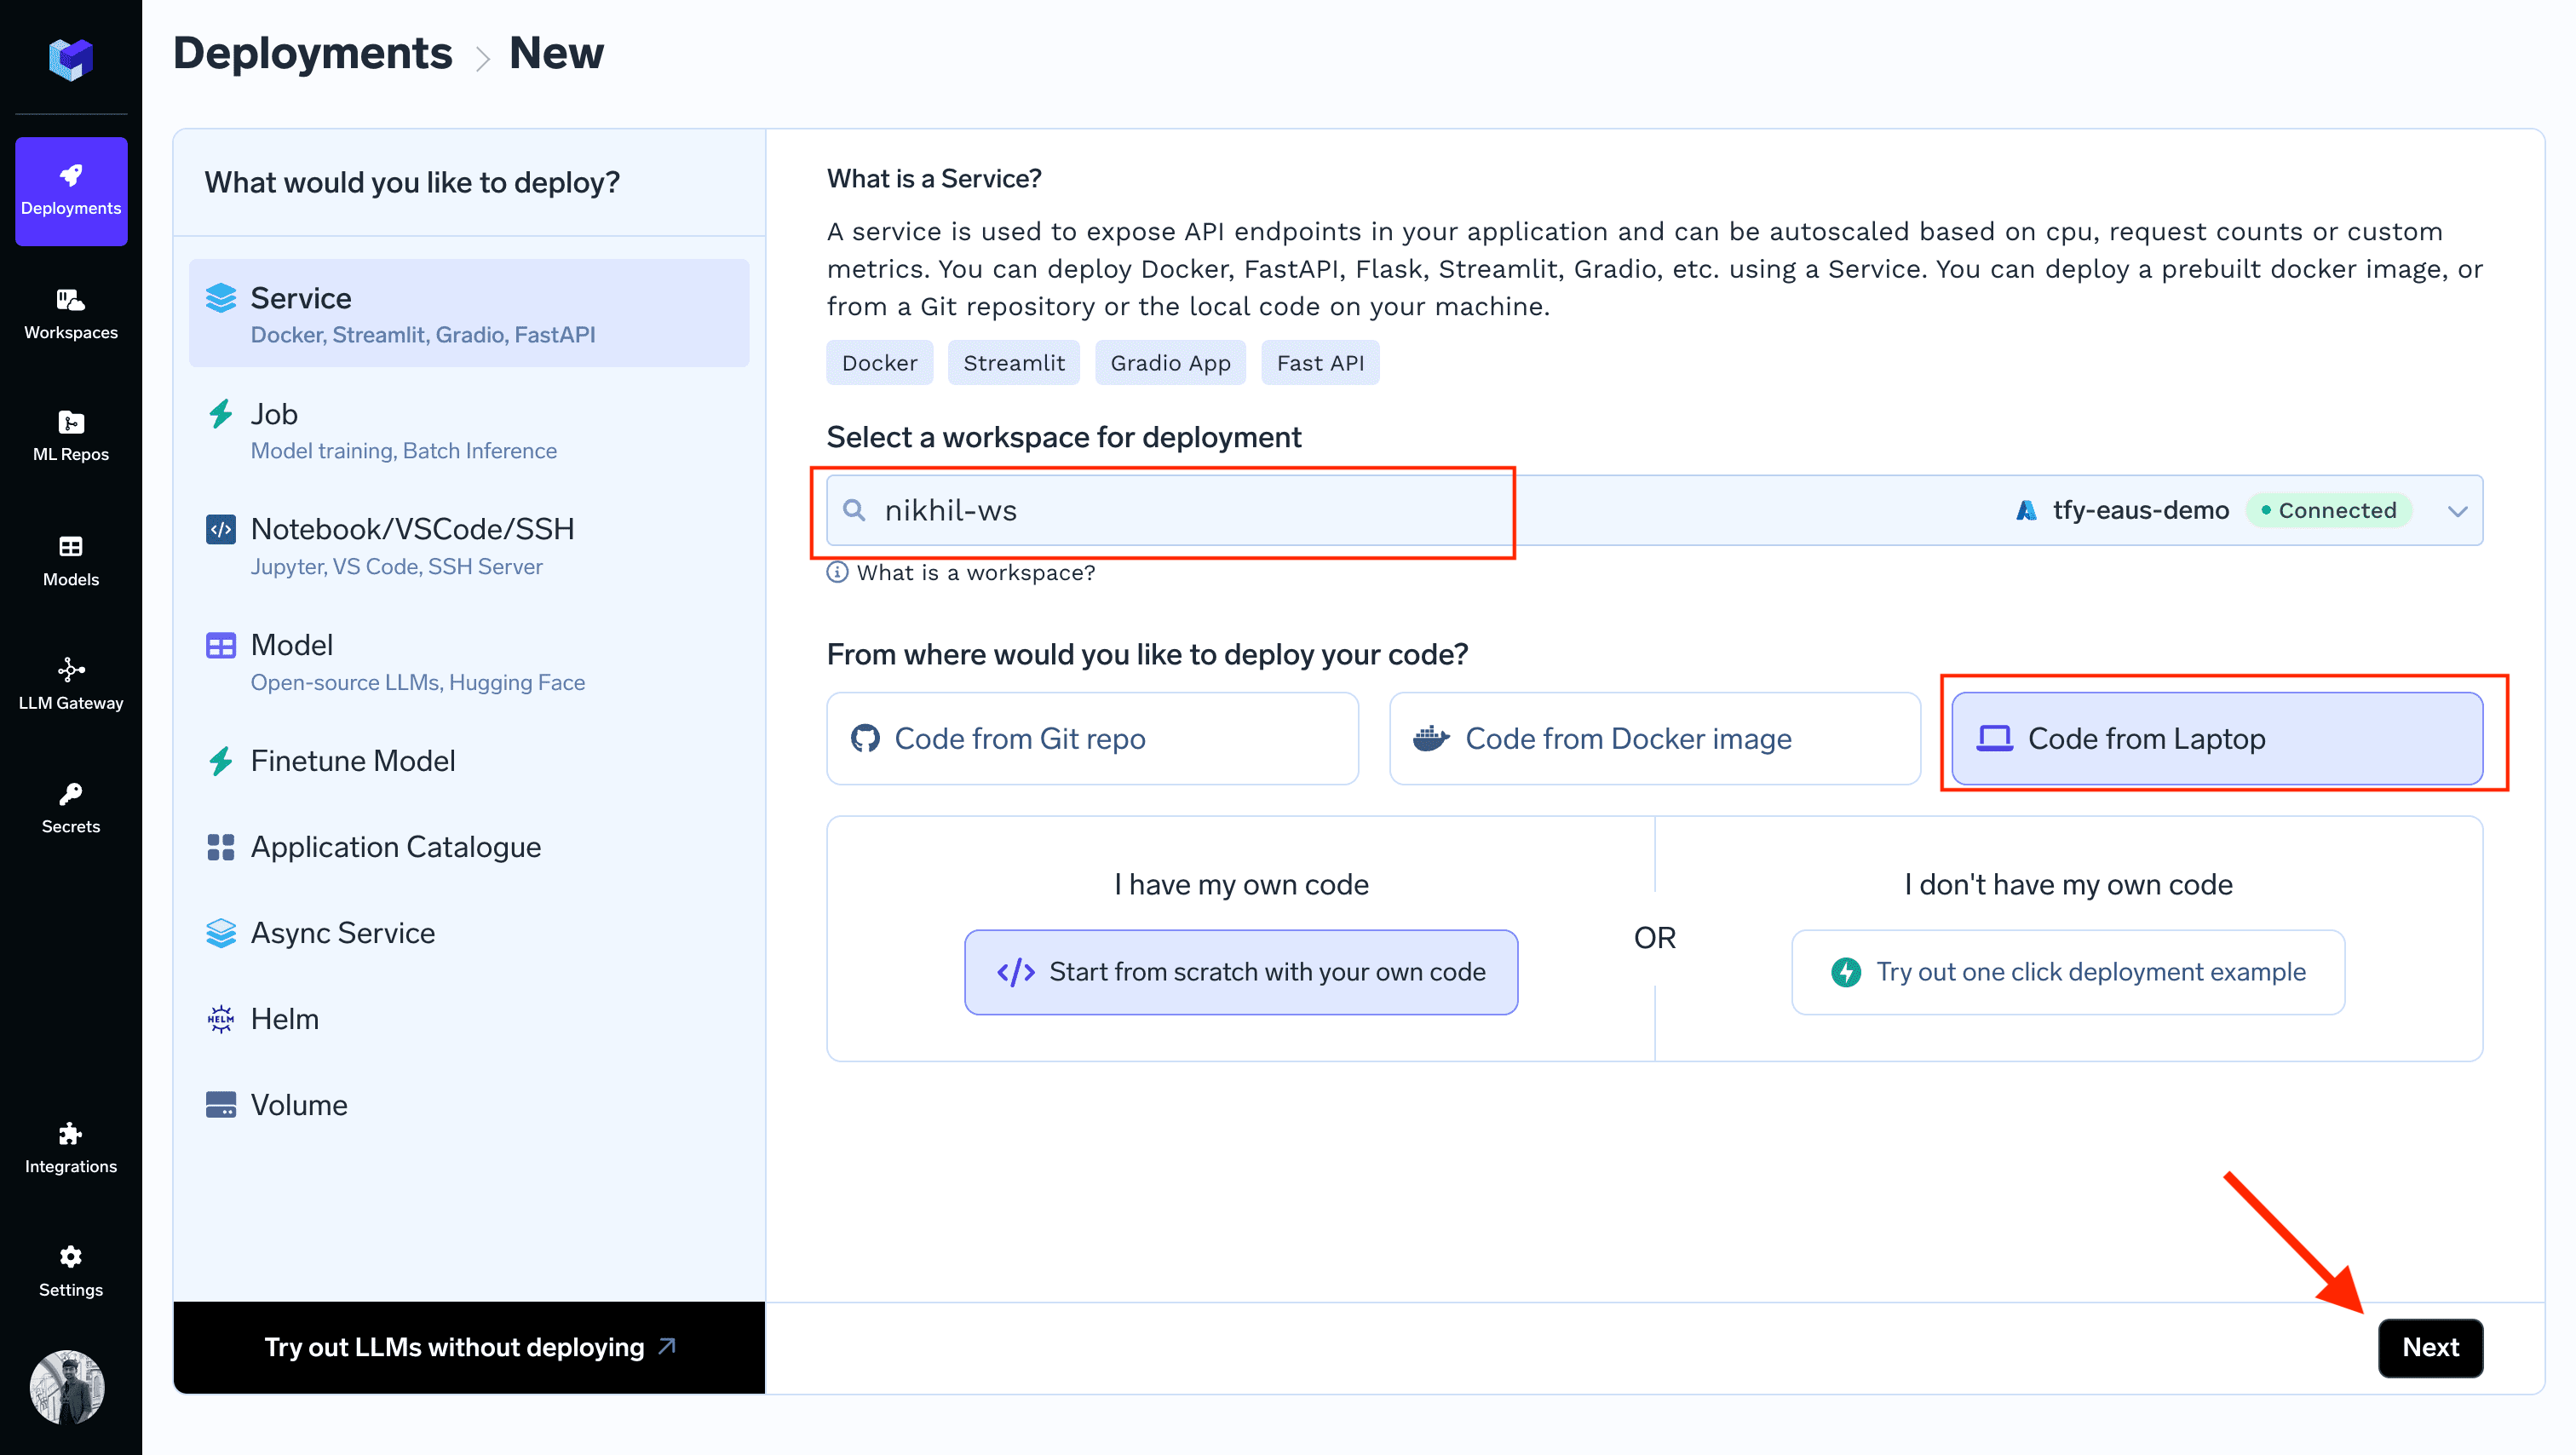This screenshot has height=1455, width=2576.
Task: Click tfy-eaus-demo cluster name
Action: (x=2141, y=511)
